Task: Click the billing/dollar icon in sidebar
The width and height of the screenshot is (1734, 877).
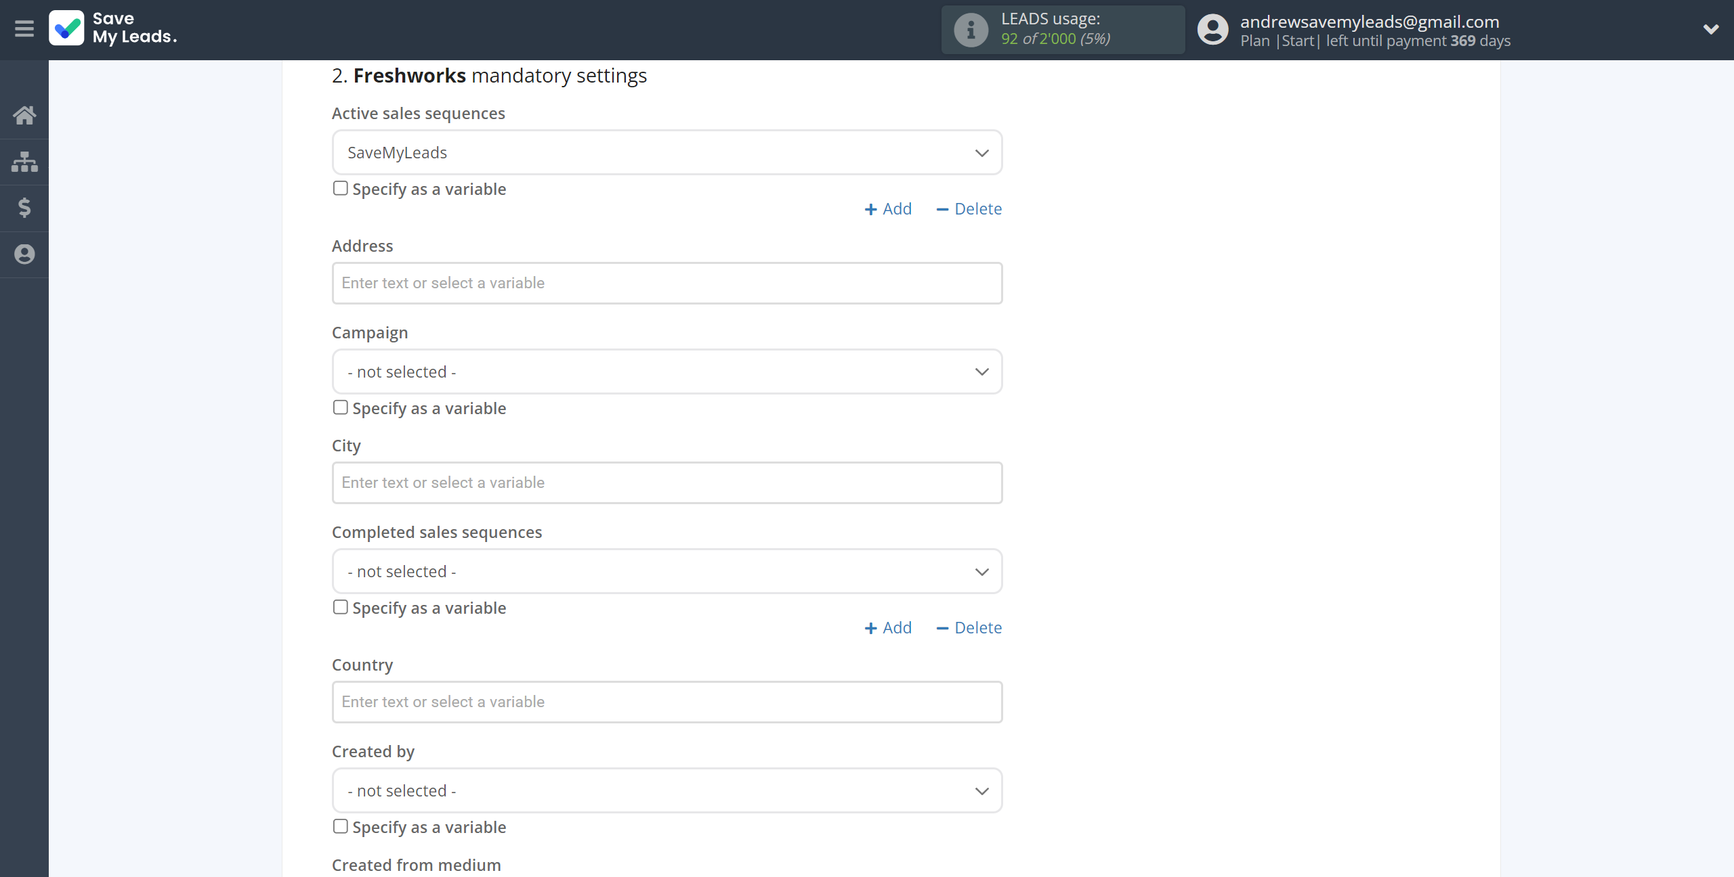Action: pyautogui.click(x=26, y=207)
